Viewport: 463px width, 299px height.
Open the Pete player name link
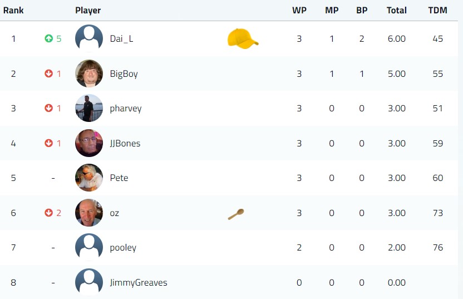pos(119,178)
